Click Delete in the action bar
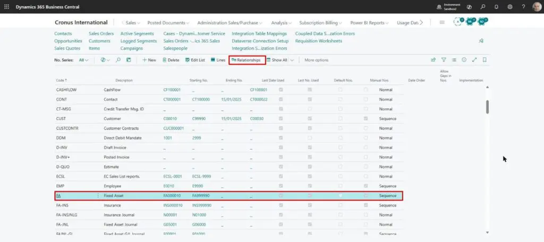This screenshot has height=242, width=544. (x=171, y=60)
